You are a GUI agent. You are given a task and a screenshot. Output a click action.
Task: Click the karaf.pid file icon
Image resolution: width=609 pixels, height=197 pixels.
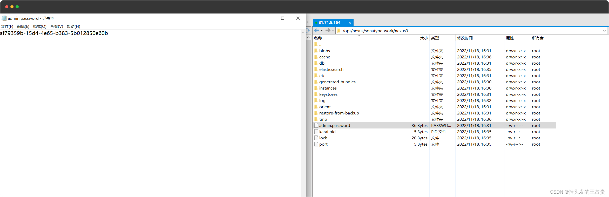tap(316, 132)
